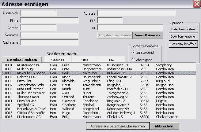Click Datenbank einsehen button
This screenshot has width=201, height=132.
pyautogui.click(x=183, y=36)
